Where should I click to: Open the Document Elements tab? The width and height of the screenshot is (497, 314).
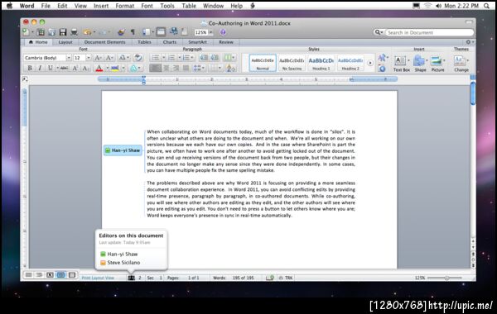point(104,42)
